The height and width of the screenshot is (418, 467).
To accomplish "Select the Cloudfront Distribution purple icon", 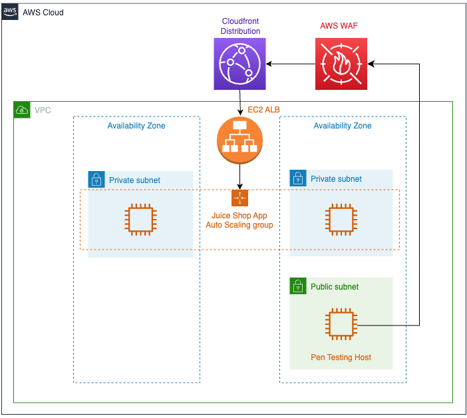I will 239,64.
